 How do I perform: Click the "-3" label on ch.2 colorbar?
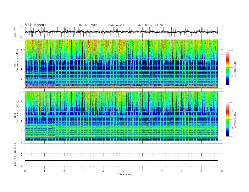tap(232, 102)
